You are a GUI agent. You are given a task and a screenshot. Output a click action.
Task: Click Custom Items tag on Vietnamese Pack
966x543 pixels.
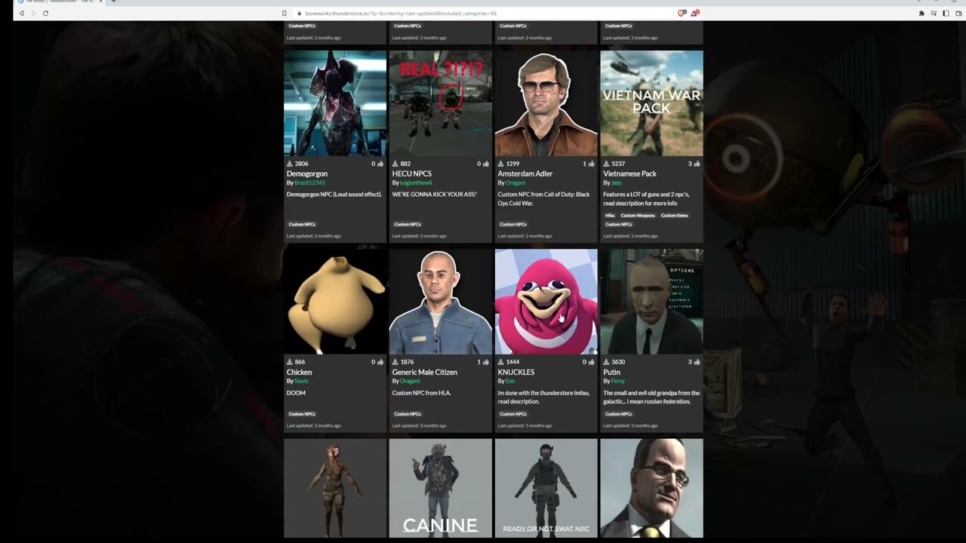pos(674,216)
